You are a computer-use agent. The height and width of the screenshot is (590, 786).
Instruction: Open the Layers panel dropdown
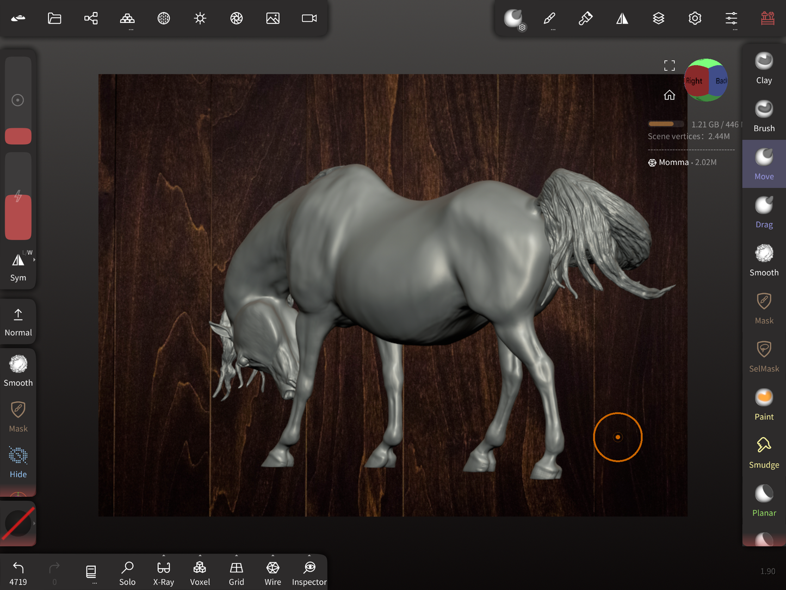click(x=658, y=19)
